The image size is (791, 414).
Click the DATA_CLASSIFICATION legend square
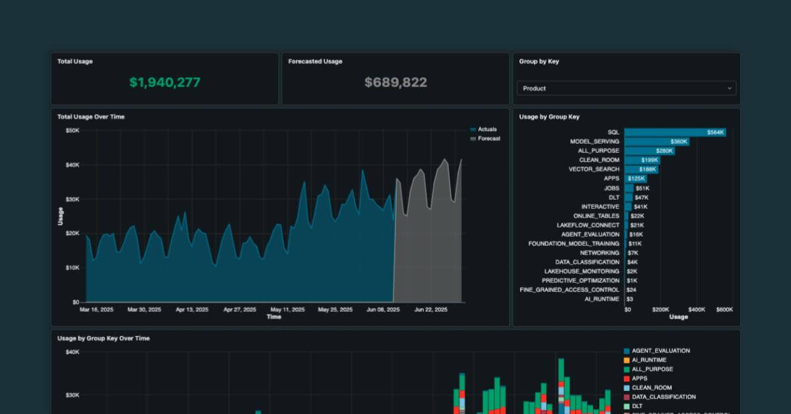pyautogui.click(x=626, y=398)
